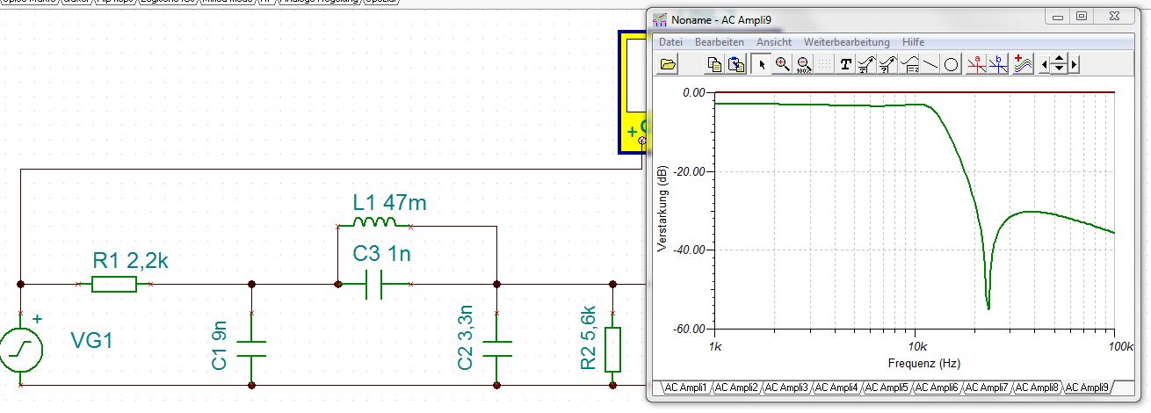Select the AC Ampli9 tab
Image resolution: width=1151 pixels, height=413 pixels.
click(x=1087, y=388)
